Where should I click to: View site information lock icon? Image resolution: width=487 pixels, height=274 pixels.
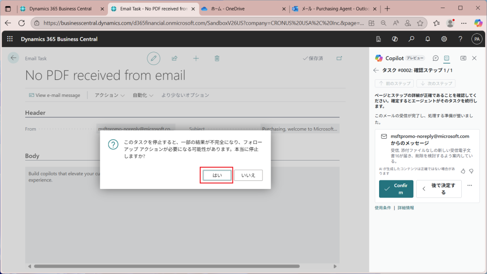coord(37,23)
